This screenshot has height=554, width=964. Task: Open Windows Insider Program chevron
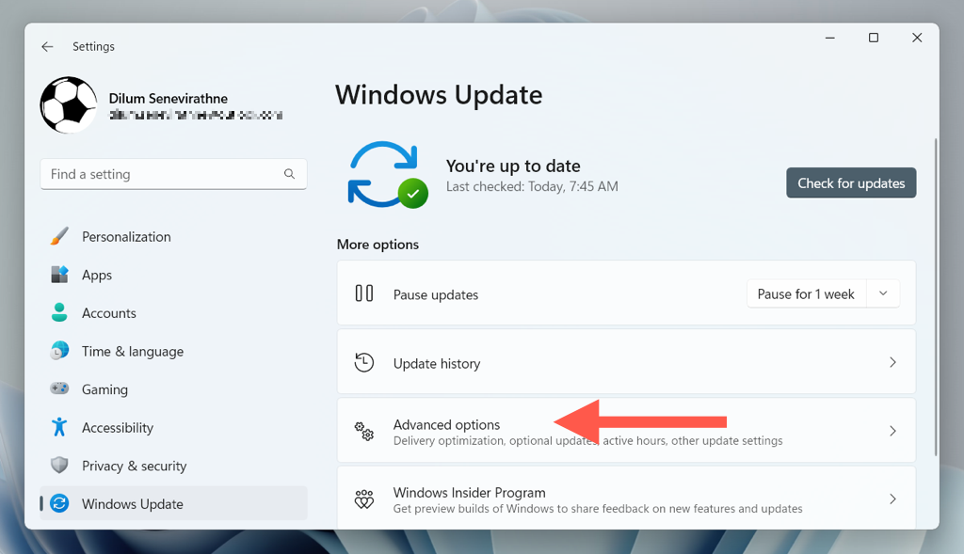tap(892, 499)
